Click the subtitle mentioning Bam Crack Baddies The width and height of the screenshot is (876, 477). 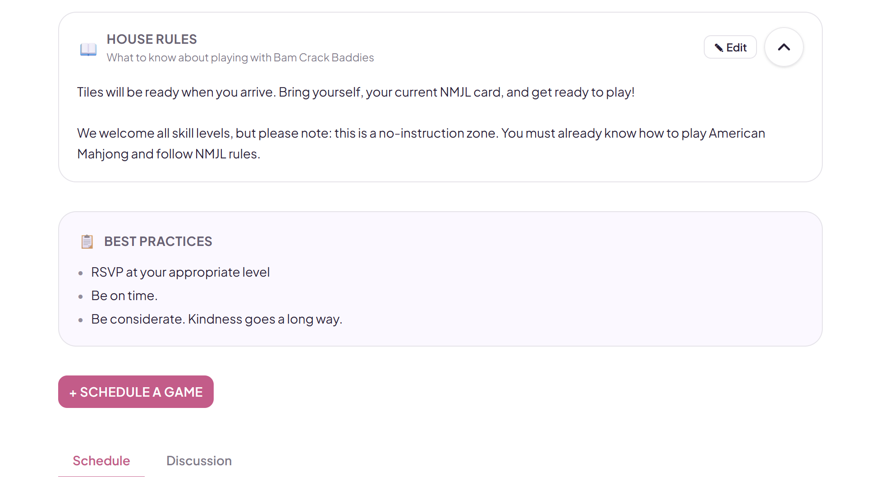240,58
